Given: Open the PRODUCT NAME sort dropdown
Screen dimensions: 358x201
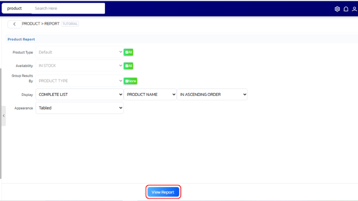Looking at the screenshot, I should pyautogui.click(x=150, y=94).
